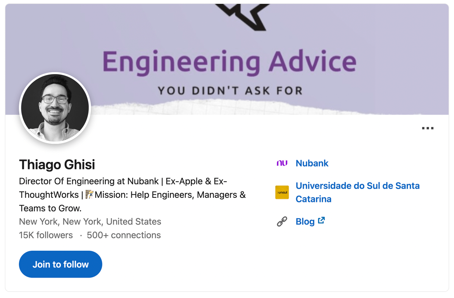Click the external link arrow after Blog

click(x=321, y=220)
